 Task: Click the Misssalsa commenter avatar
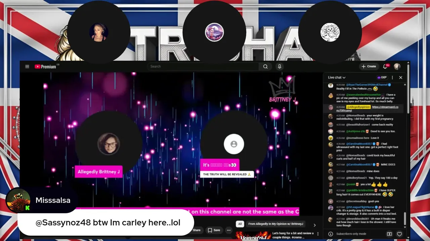(x=18, y=200)
